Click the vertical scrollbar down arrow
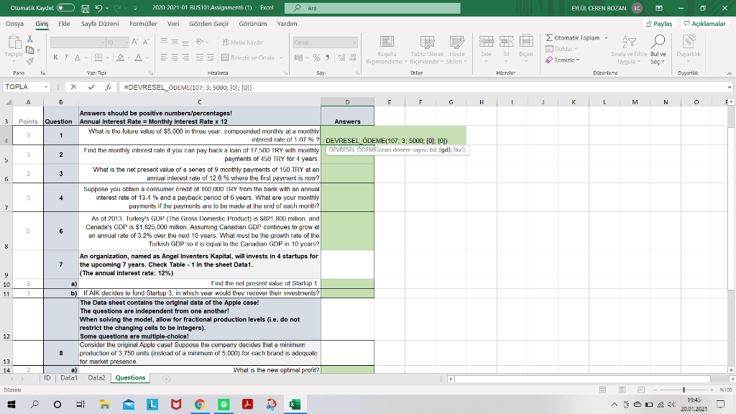736x414 pixels. pos(731,370)
